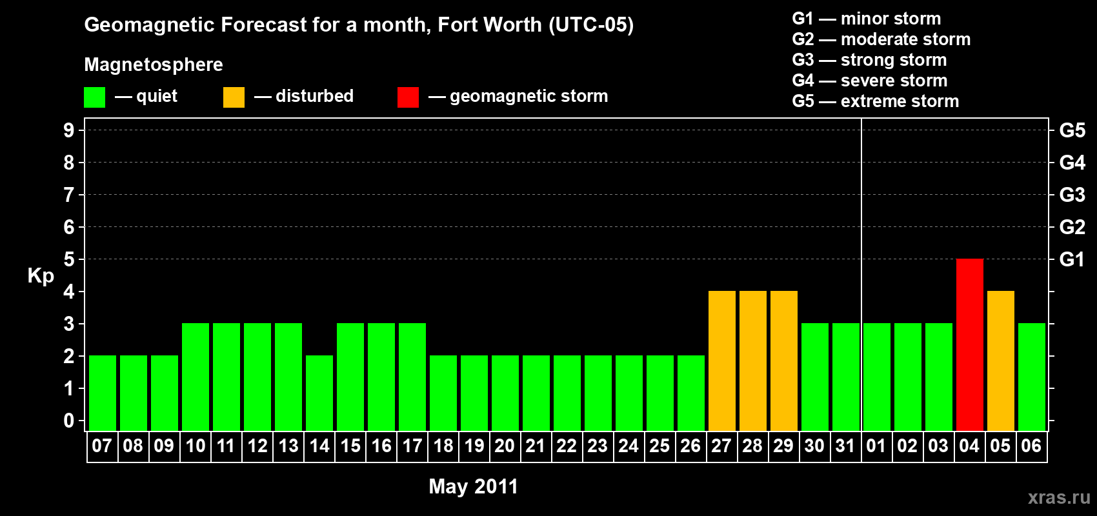Select the green bar for day 10
Image resolution: width=1097 pixels, height=516 pixels.
(195, 377)
